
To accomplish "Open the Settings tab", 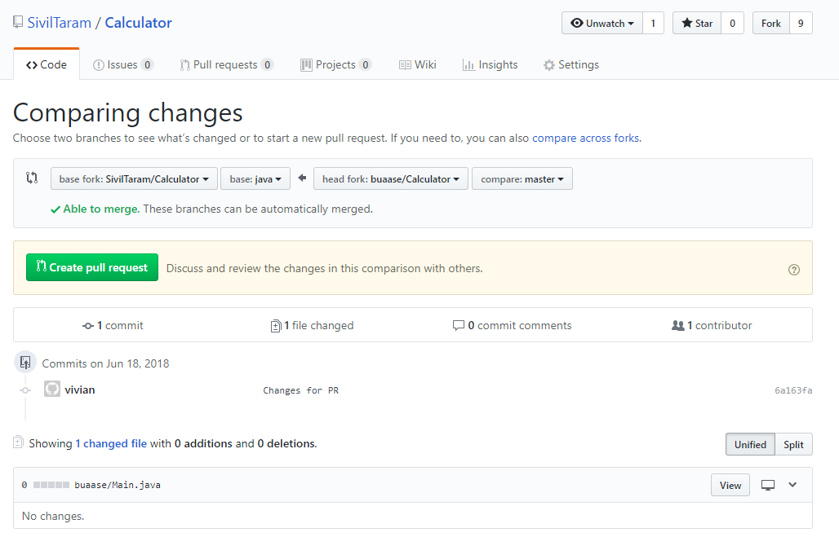I will point(571,64).
